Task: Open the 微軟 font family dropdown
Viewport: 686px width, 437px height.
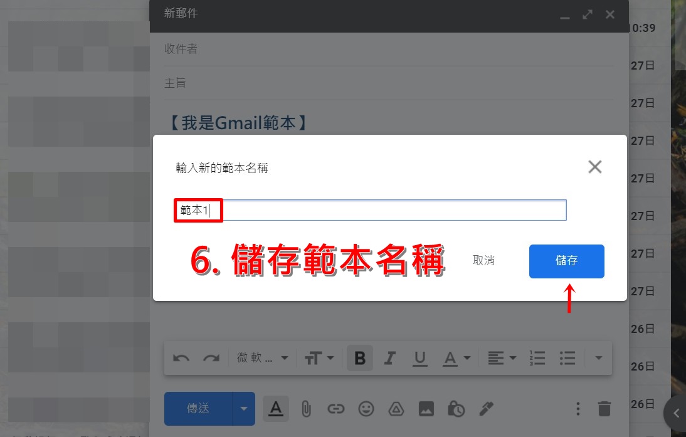Action: click(263, 358)
